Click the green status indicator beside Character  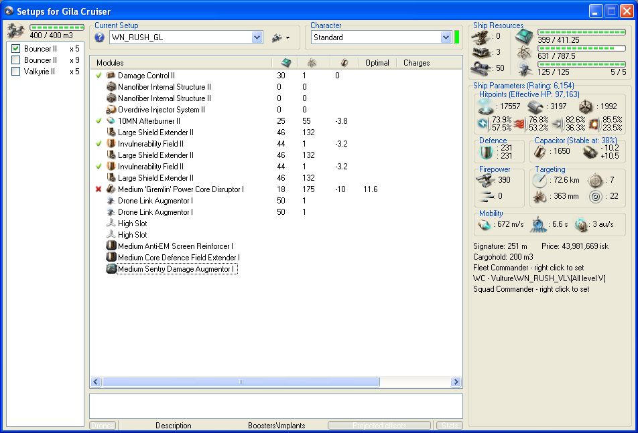456,37
